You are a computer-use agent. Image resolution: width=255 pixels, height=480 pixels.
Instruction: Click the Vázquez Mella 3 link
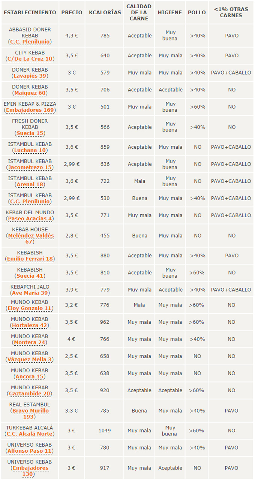click(x=30, y=360)
